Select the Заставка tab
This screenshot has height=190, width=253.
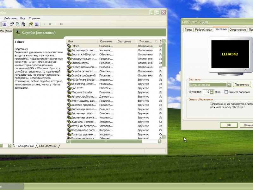pyautogui.click(x=221, y=29)
